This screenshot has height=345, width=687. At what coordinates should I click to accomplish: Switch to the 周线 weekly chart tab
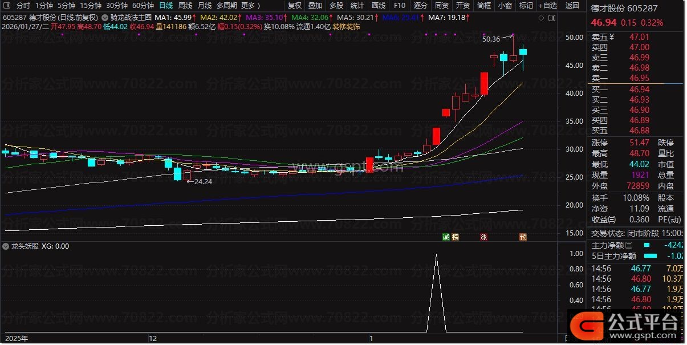185,6
